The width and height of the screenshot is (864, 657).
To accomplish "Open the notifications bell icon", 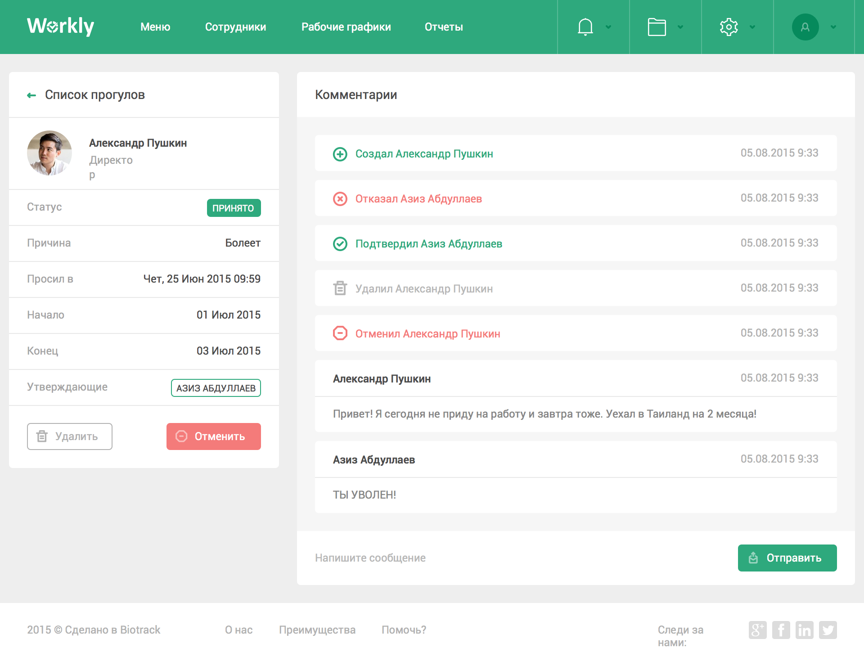I will coord(585,27).
